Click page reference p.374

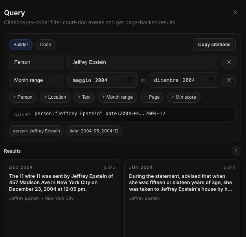click(x=229, y=167)
